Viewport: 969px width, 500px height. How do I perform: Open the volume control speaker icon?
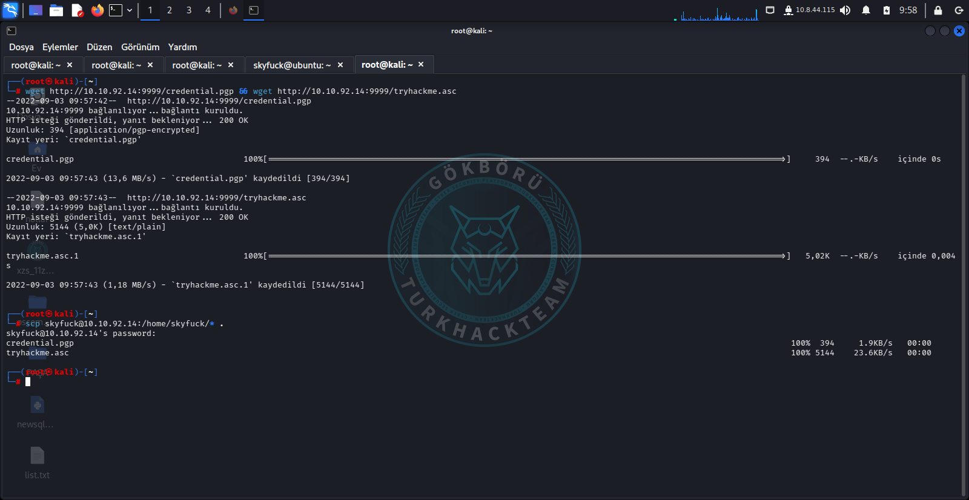[x=845, y=10]
